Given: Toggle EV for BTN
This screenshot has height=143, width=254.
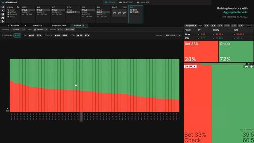Looking at the screenshot, I should point(39,35).
